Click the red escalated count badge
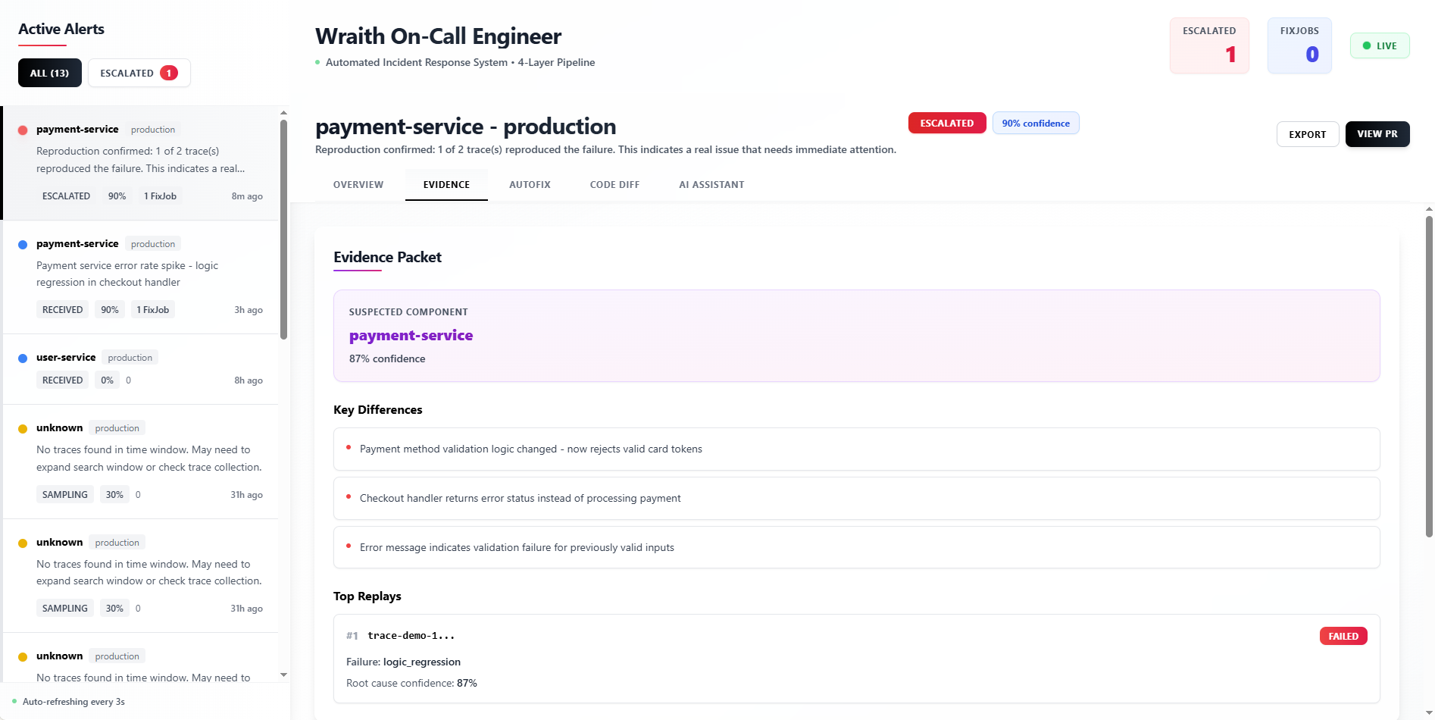This screenshot has width=1435, height=720. click(169, 74)
